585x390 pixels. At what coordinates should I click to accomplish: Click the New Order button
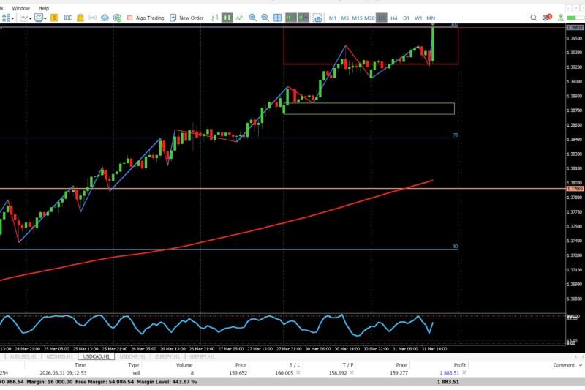[187, 18]
